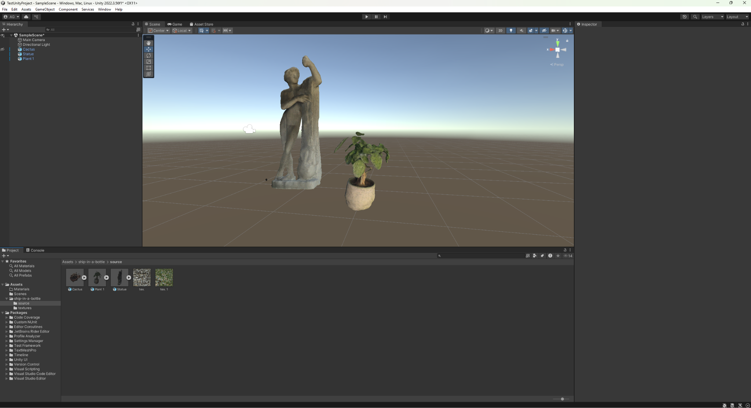Open the Layers dropdown
The width and height of the screenshot is (751, 408).
click(712, 16)
